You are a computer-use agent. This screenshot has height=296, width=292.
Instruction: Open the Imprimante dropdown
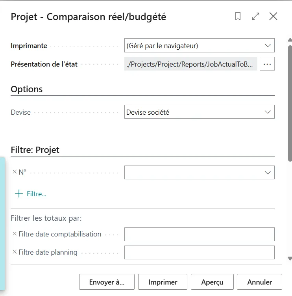tap(199, 45)
